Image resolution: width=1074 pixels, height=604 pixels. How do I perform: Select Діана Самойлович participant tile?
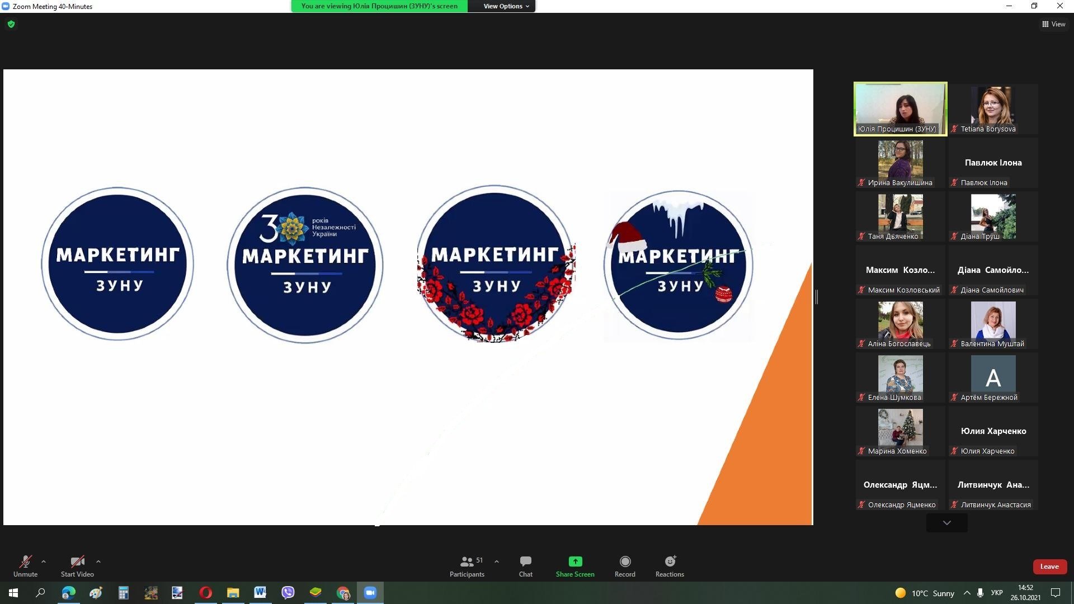tap(993, 270)
